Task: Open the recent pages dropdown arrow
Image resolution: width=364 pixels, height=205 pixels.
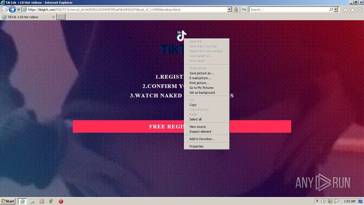Action: pos(18,10)
